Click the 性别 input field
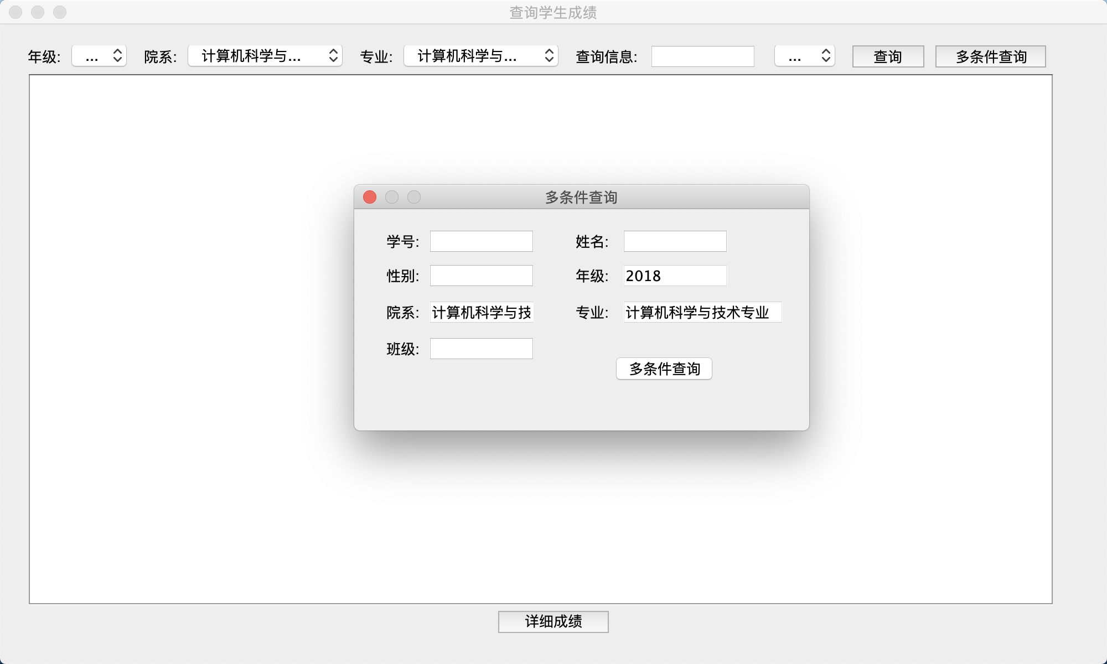 tap(481, 275)
